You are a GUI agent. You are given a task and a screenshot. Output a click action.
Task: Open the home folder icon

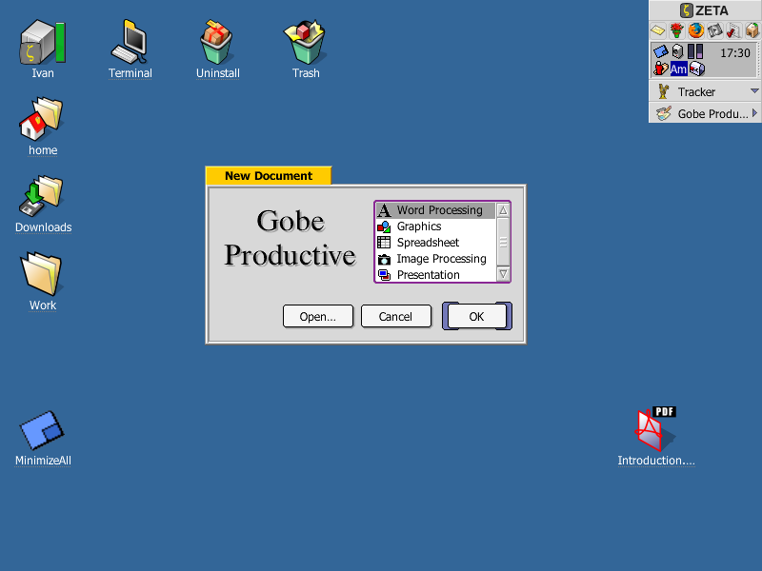[42, 120]
